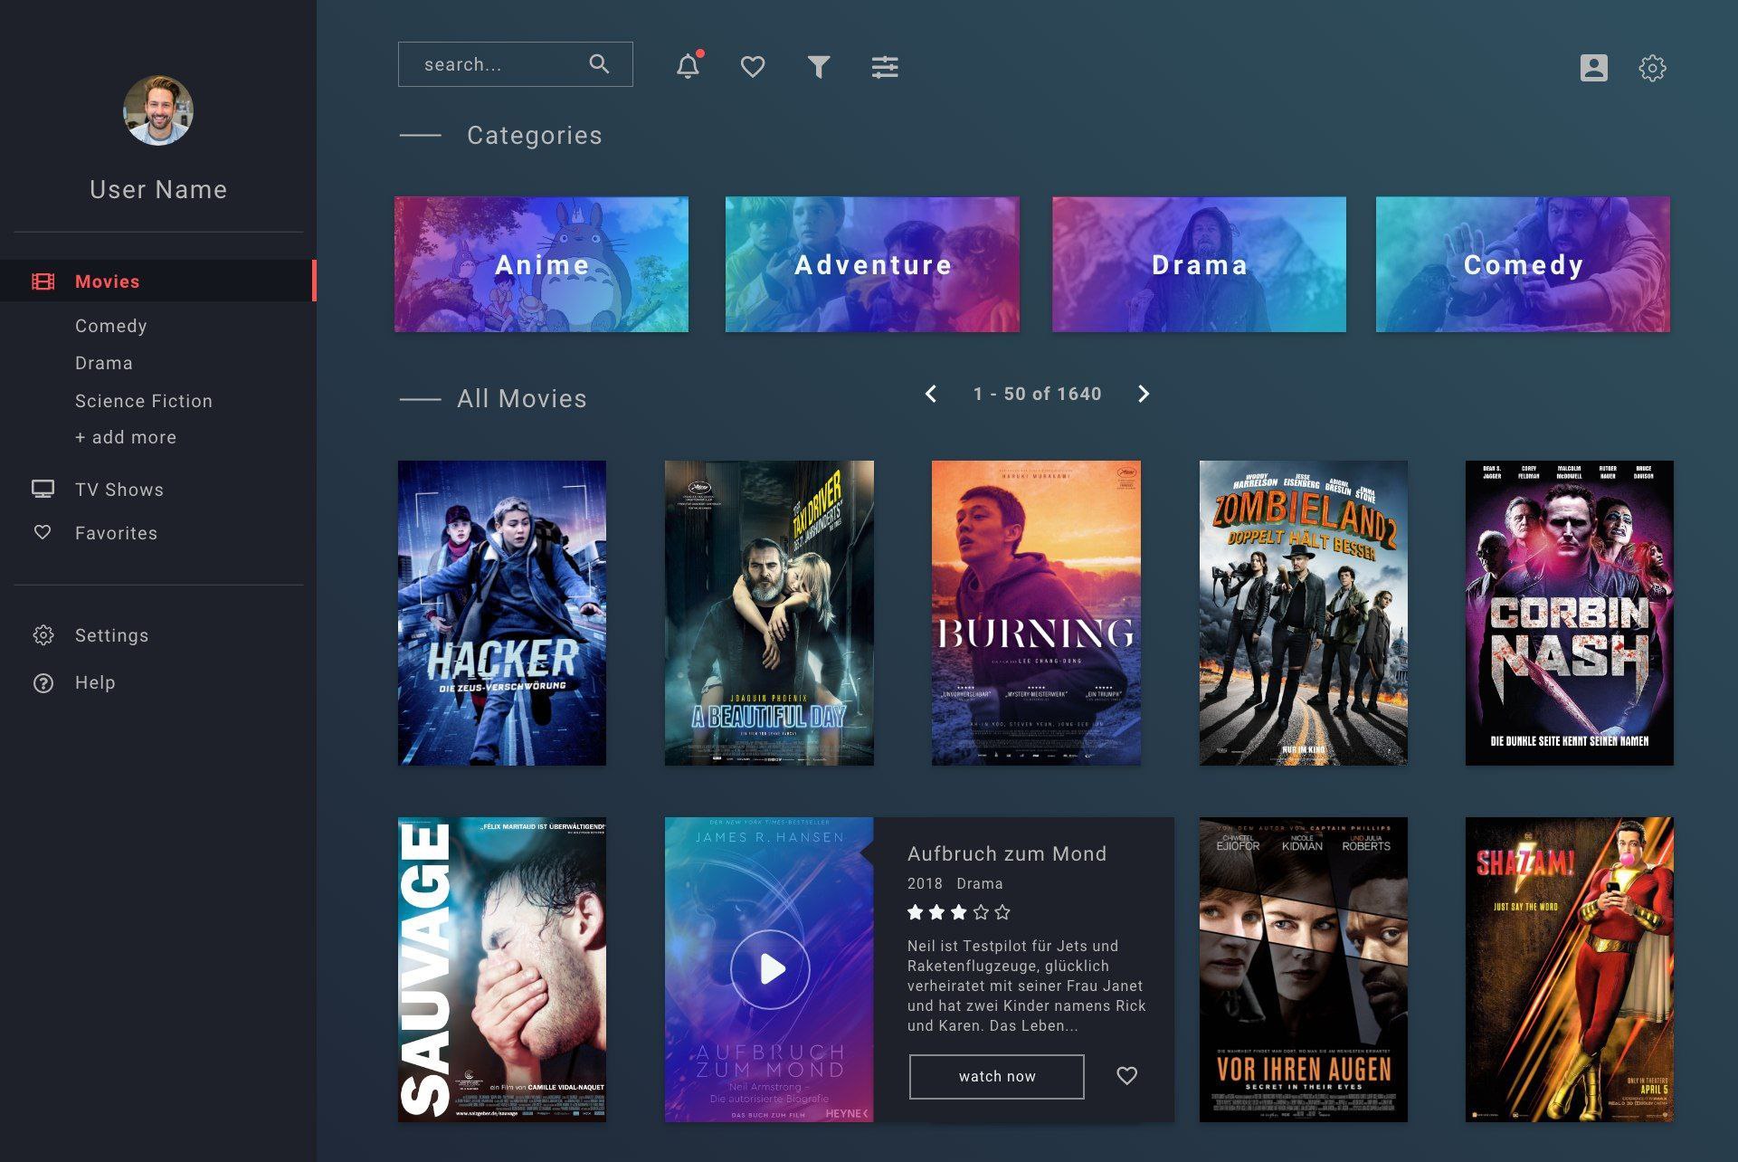
Task: Set rating to second star
Action: (937, 912)
